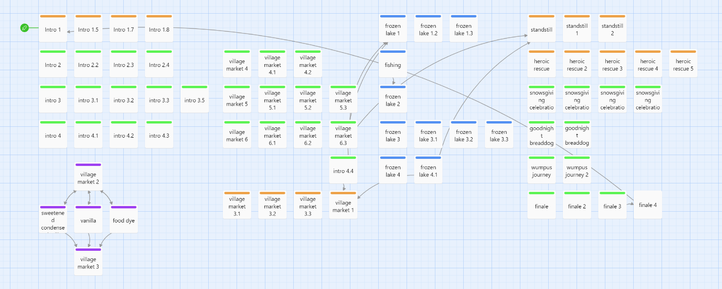722x289 pixels.
Task: Select the "vanilla" passage card
Action: [88, 219]
